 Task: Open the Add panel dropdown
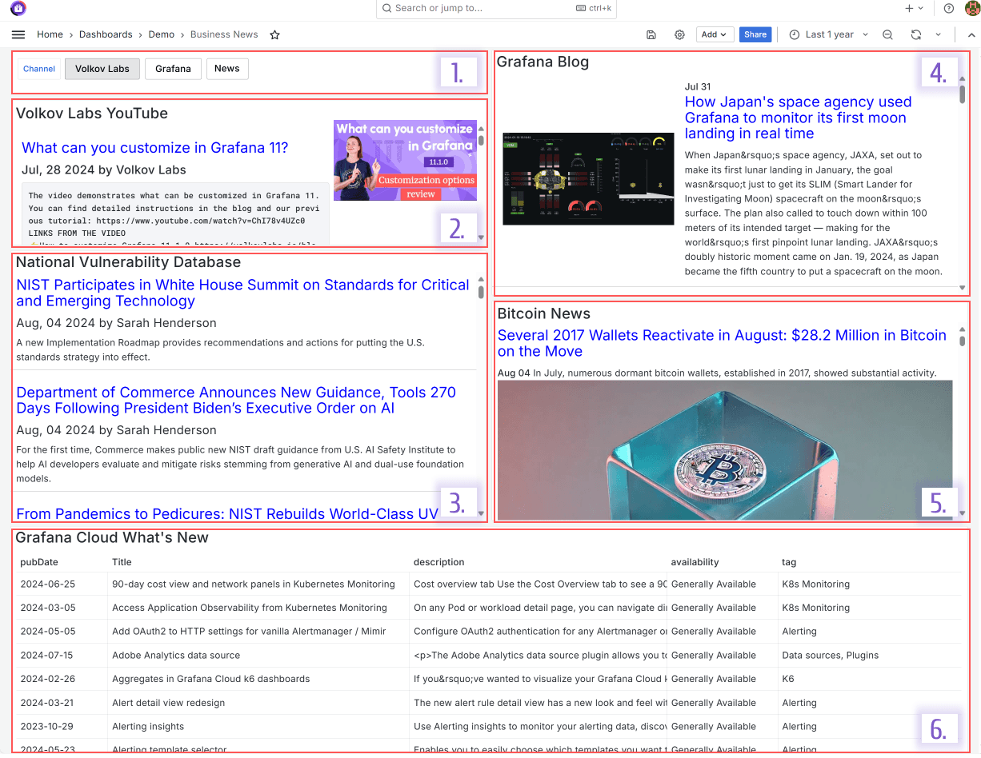pos(715,34)
